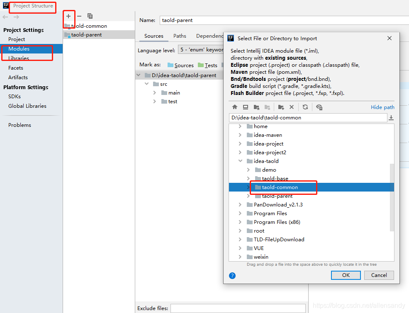This screenshot has height=313, width=409.
Task: Go to home directory icon in dialog
Action: pyautogui.click(x=235, y=107)
